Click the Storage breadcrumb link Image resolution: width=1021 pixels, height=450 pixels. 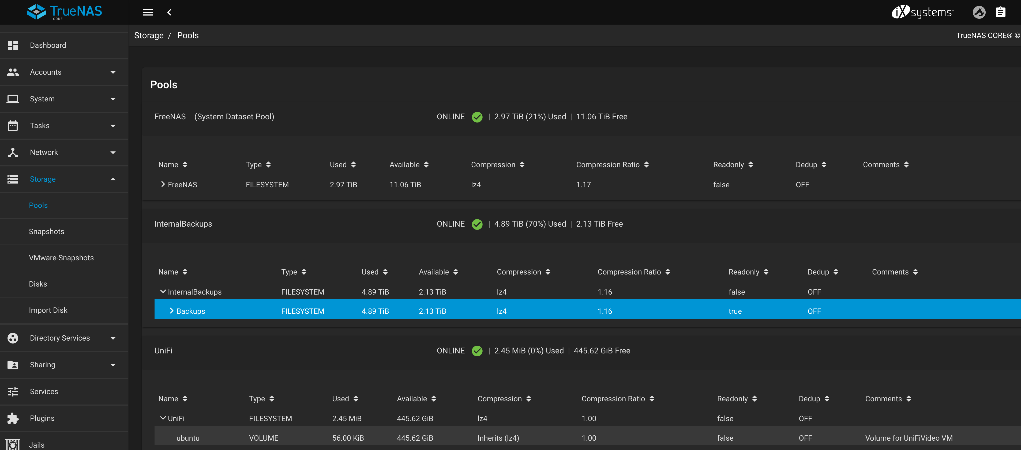point(149,35)
